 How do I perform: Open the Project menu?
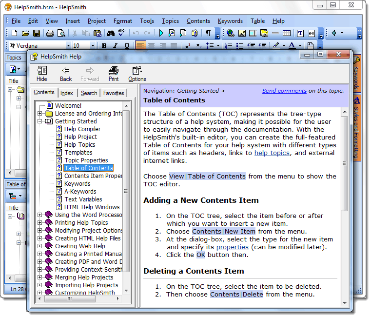(97, 21)
